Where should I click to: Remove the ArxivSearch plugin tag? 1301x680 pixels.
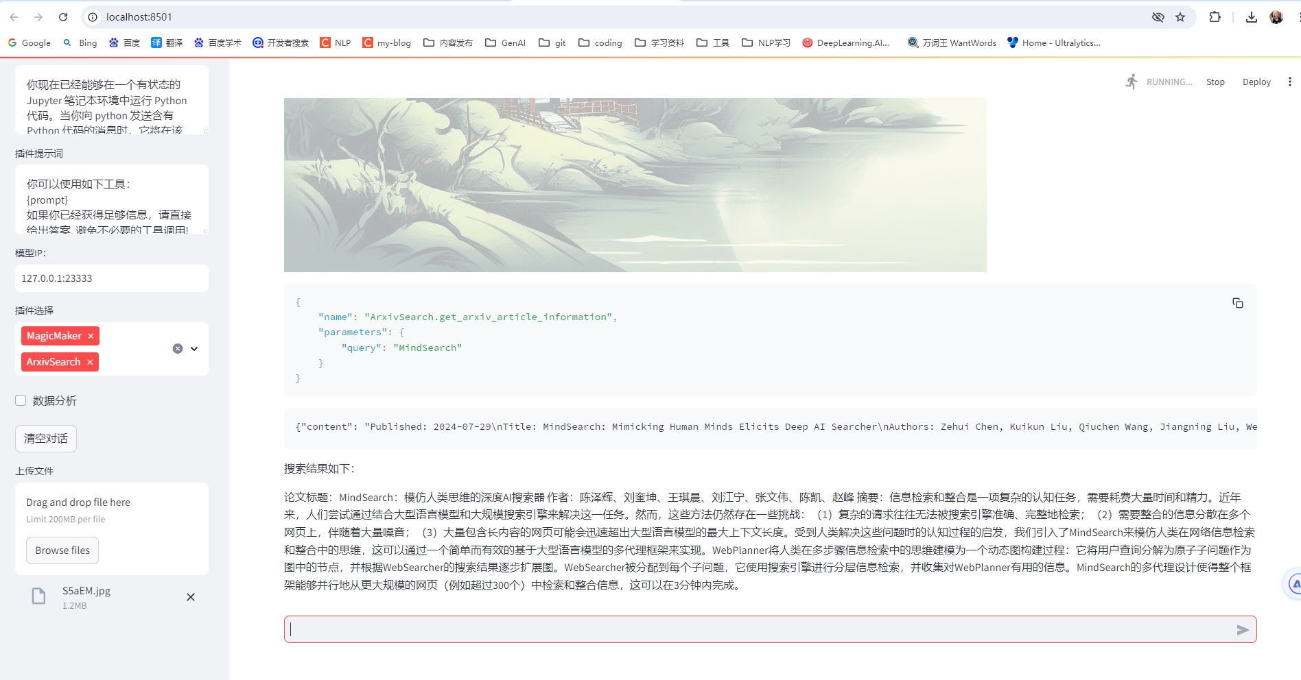(x=89, y=362)
